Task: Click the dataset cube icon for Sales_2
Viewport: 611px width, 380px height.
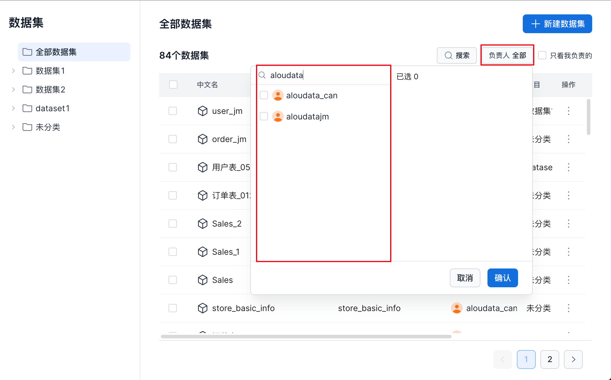Action: point(202,224)
